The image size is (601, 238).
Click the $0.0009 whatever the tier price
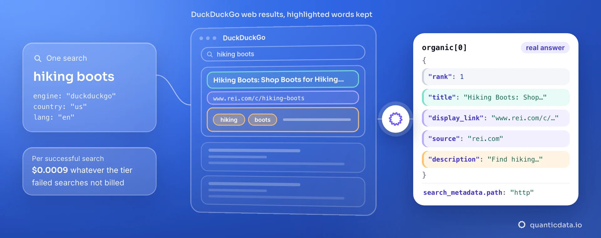pos(82,170)
